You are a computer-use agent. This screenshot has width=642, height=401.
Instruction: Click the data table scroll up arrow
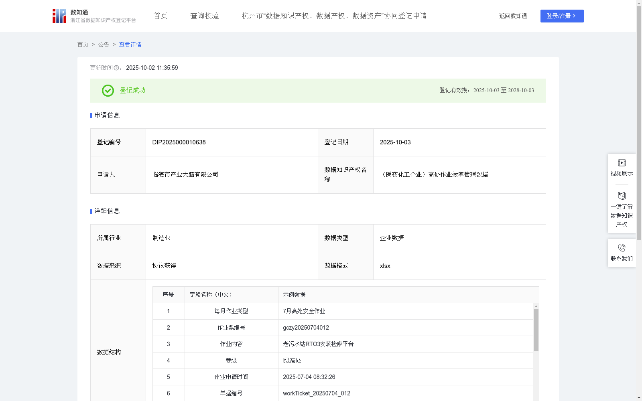(536, 306)
